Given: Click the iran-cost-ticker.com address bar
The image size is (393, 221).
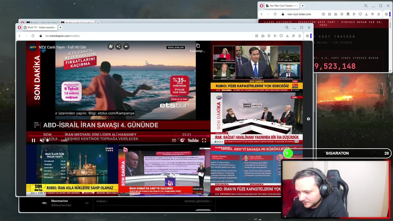Looking at the screenshot, I should tap(299, 14).
